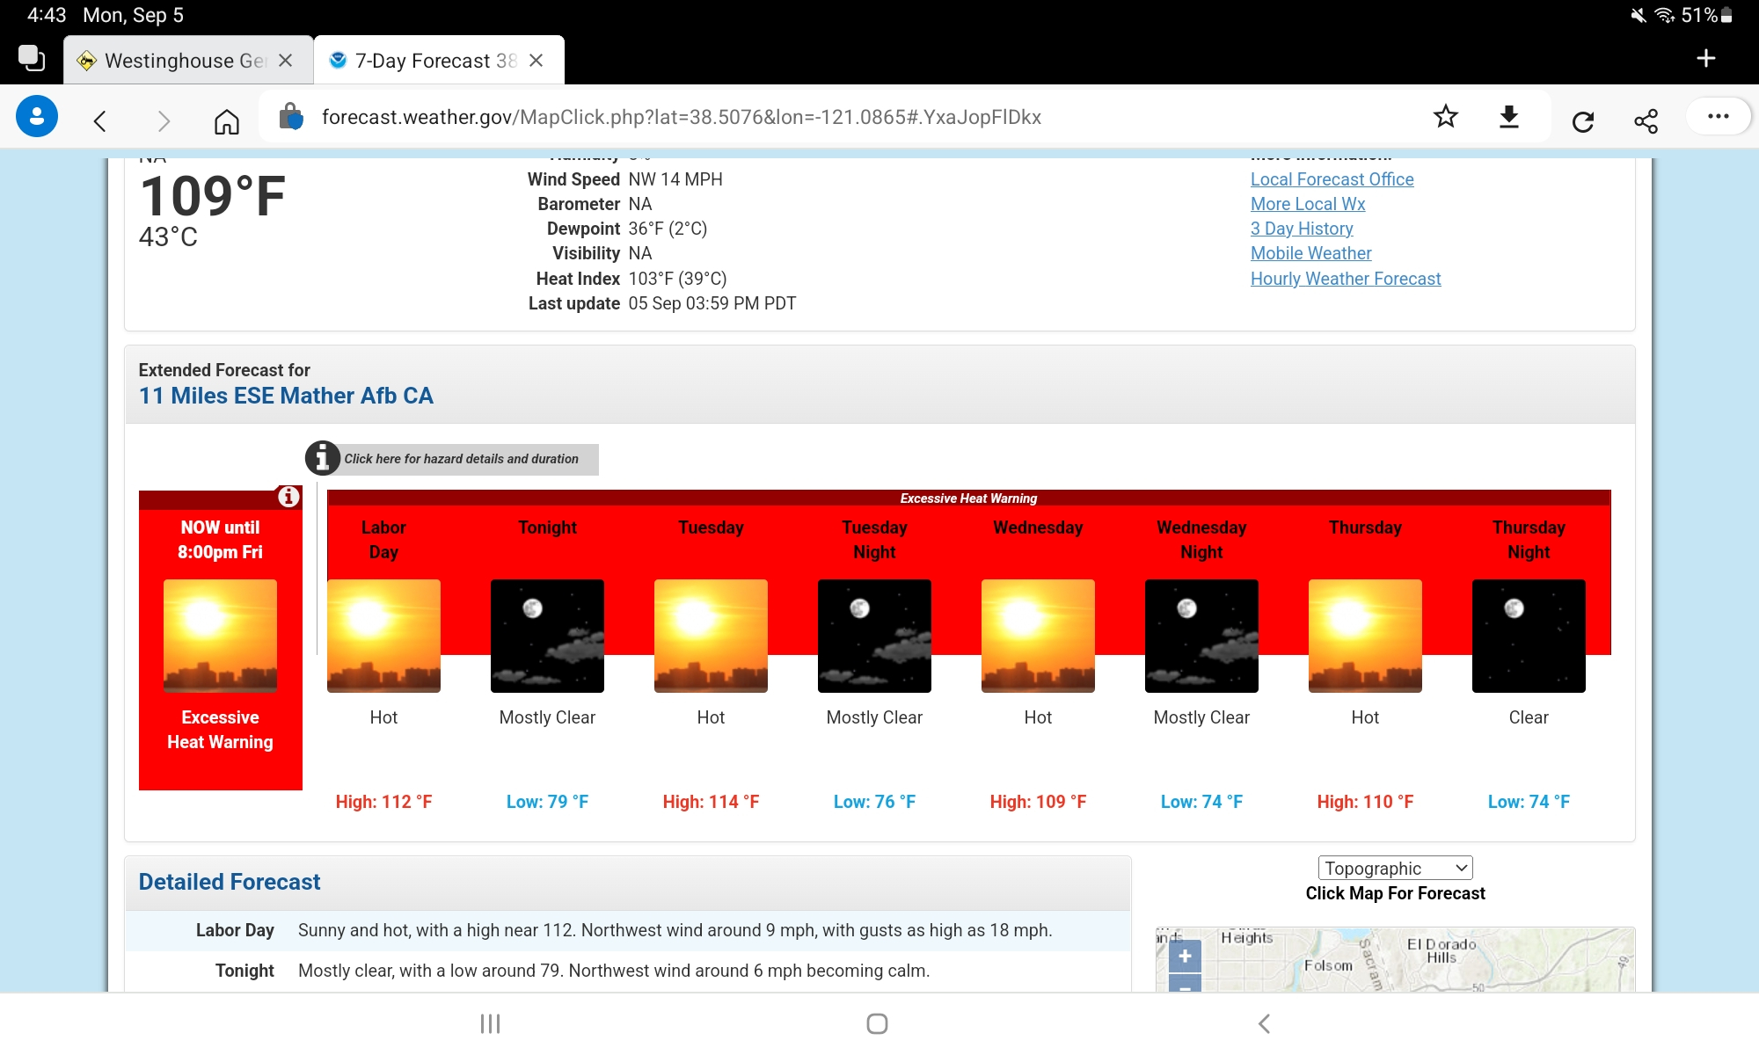Open the tab switcher icon
Image resolution: width=1759 pixels, height=1055 pixels.
click(32, 58)
